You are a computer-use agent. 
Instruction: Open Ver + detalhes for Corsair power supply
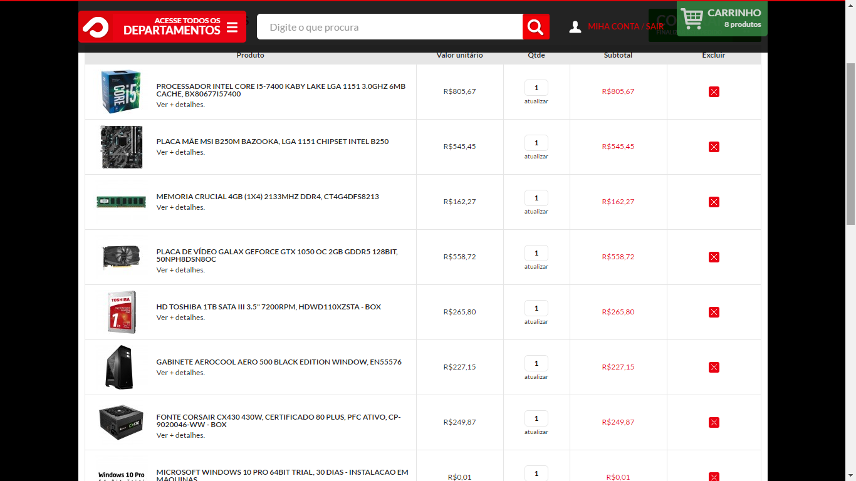180,435
